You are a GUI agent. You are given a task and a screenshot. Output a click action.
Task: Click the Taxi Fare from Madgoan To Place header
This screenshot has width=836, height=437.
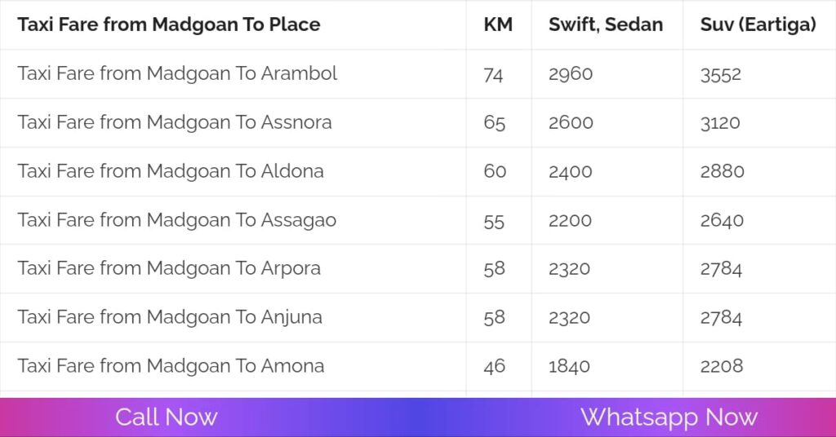168,24
